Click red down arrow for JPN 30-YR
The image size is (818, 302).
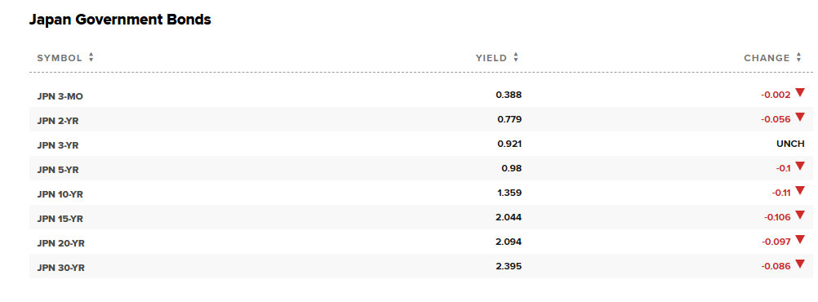(800, 264)
